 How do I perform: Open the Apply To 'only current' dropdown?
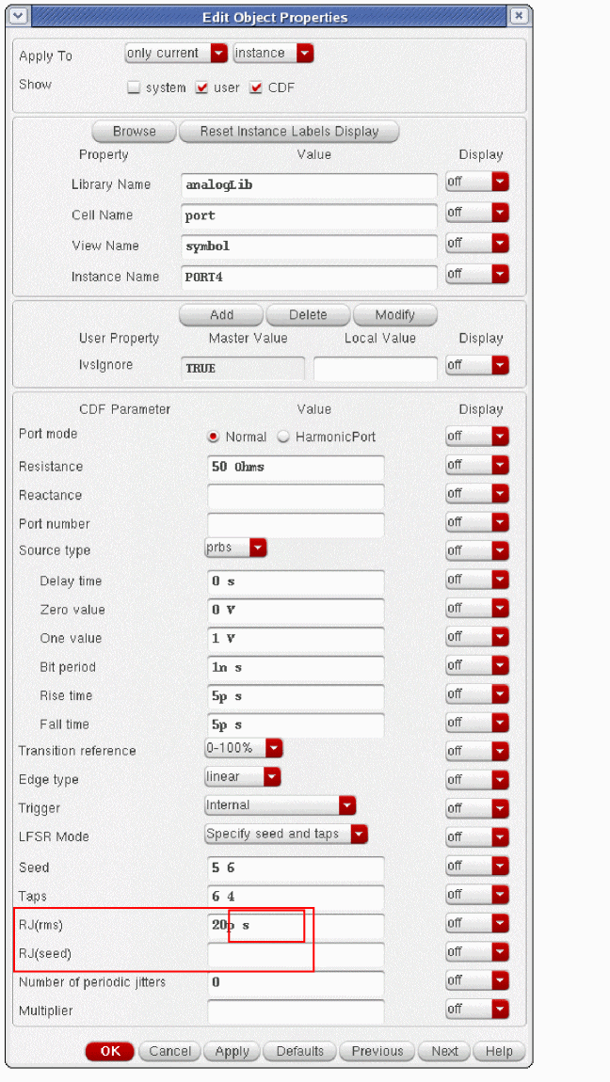point(177,54)
